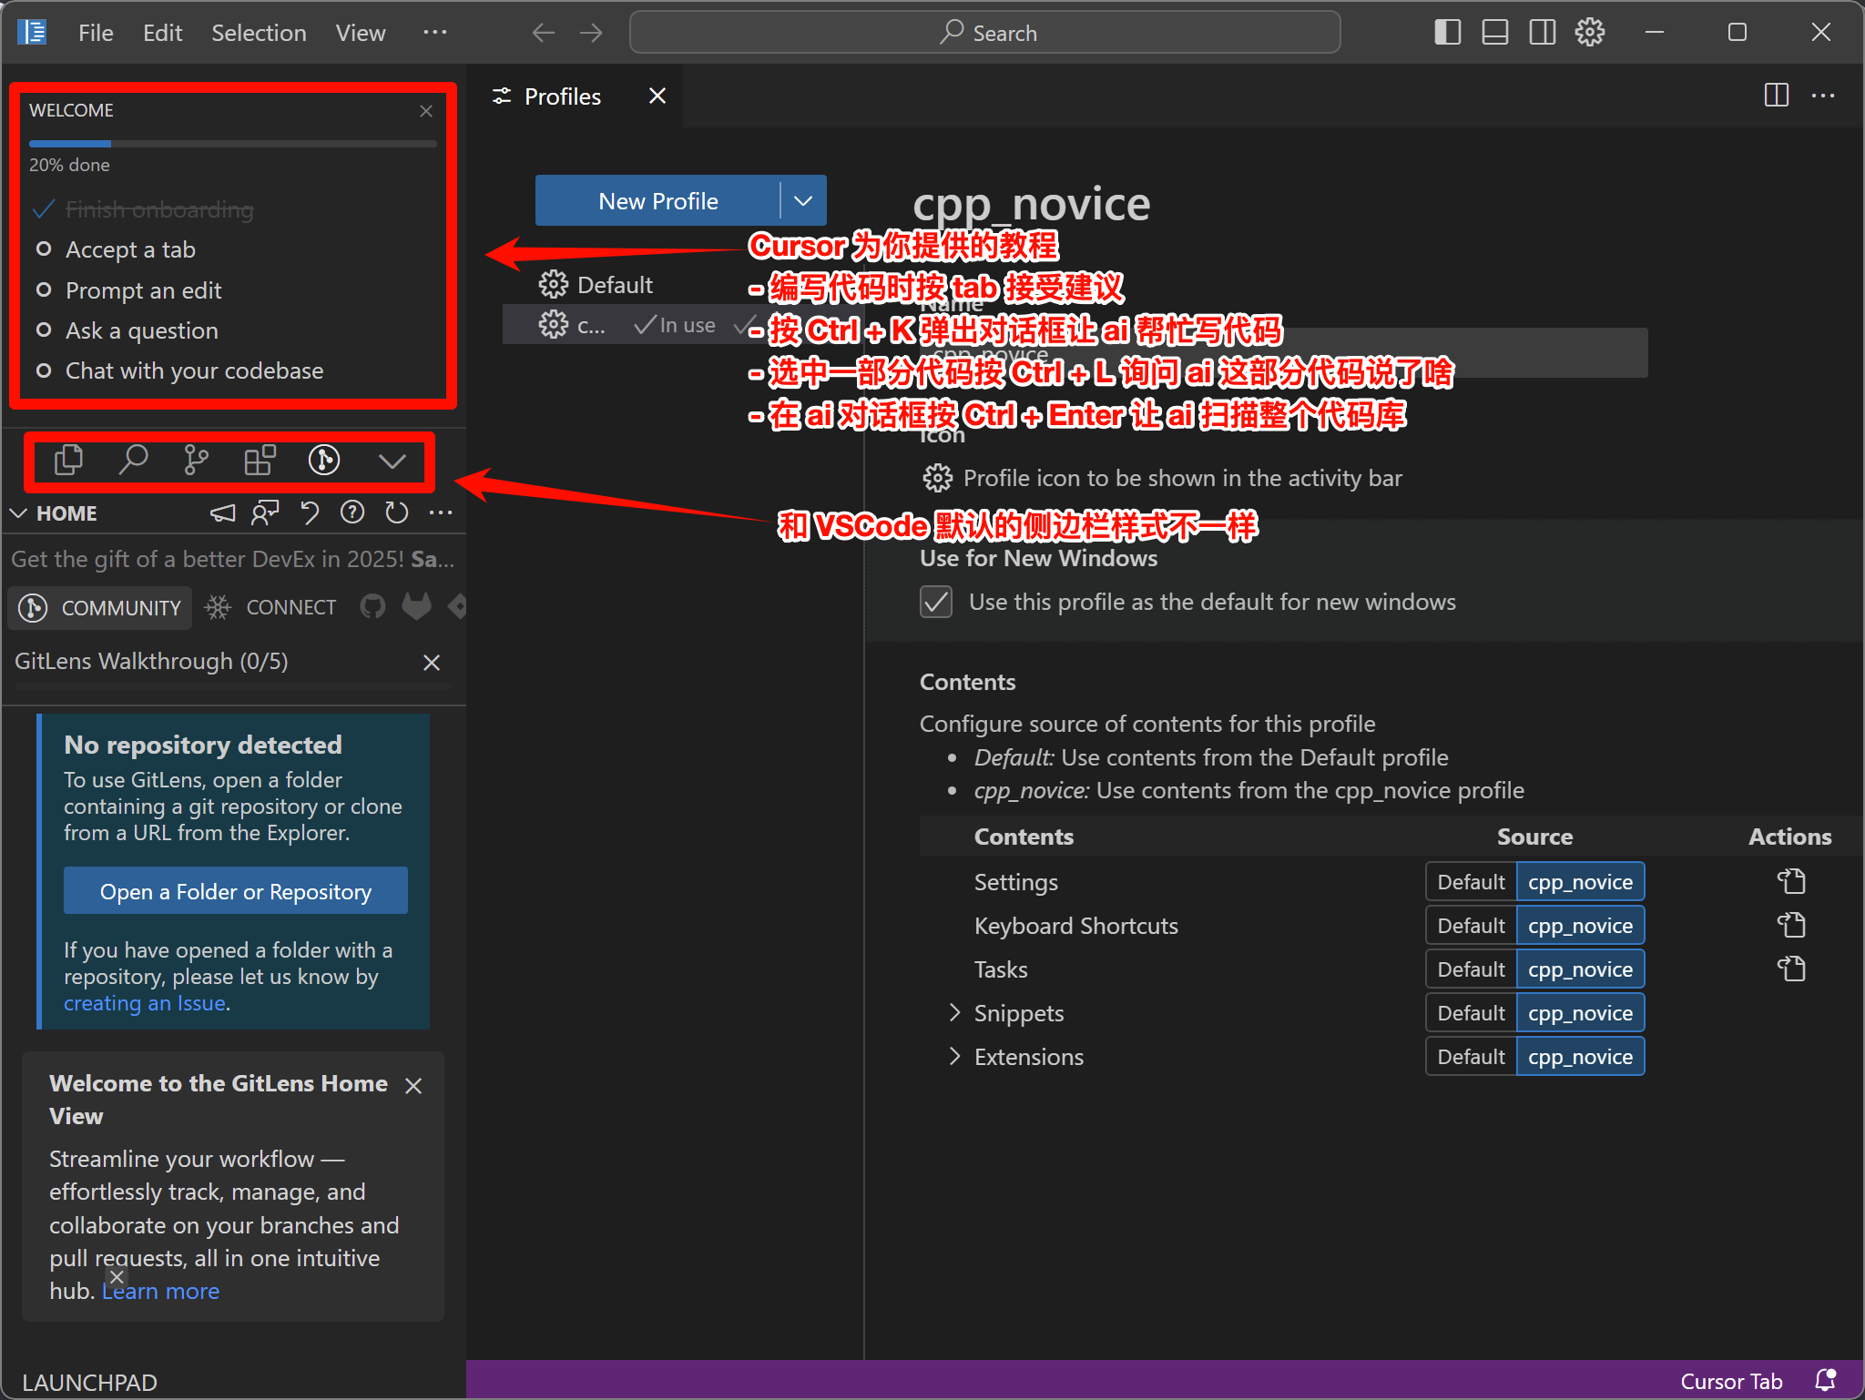The height and width of the screenshot is (1400, 1865).
Task: Select the COMMUNITY tab
Action: click(101, 607)
